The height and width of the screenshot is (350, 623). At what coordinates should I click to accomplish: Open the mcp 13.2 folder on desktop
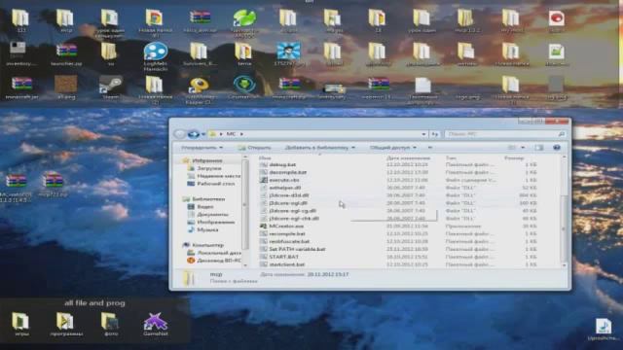467,21
